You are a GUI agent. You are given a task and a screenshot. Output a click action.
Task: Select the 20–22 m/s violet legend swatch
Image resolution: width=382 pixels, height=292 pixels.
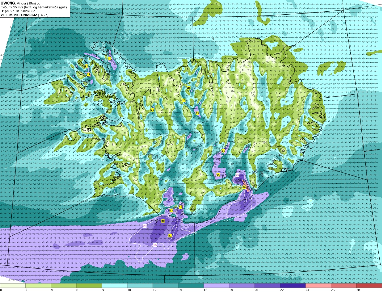(267, 285)
